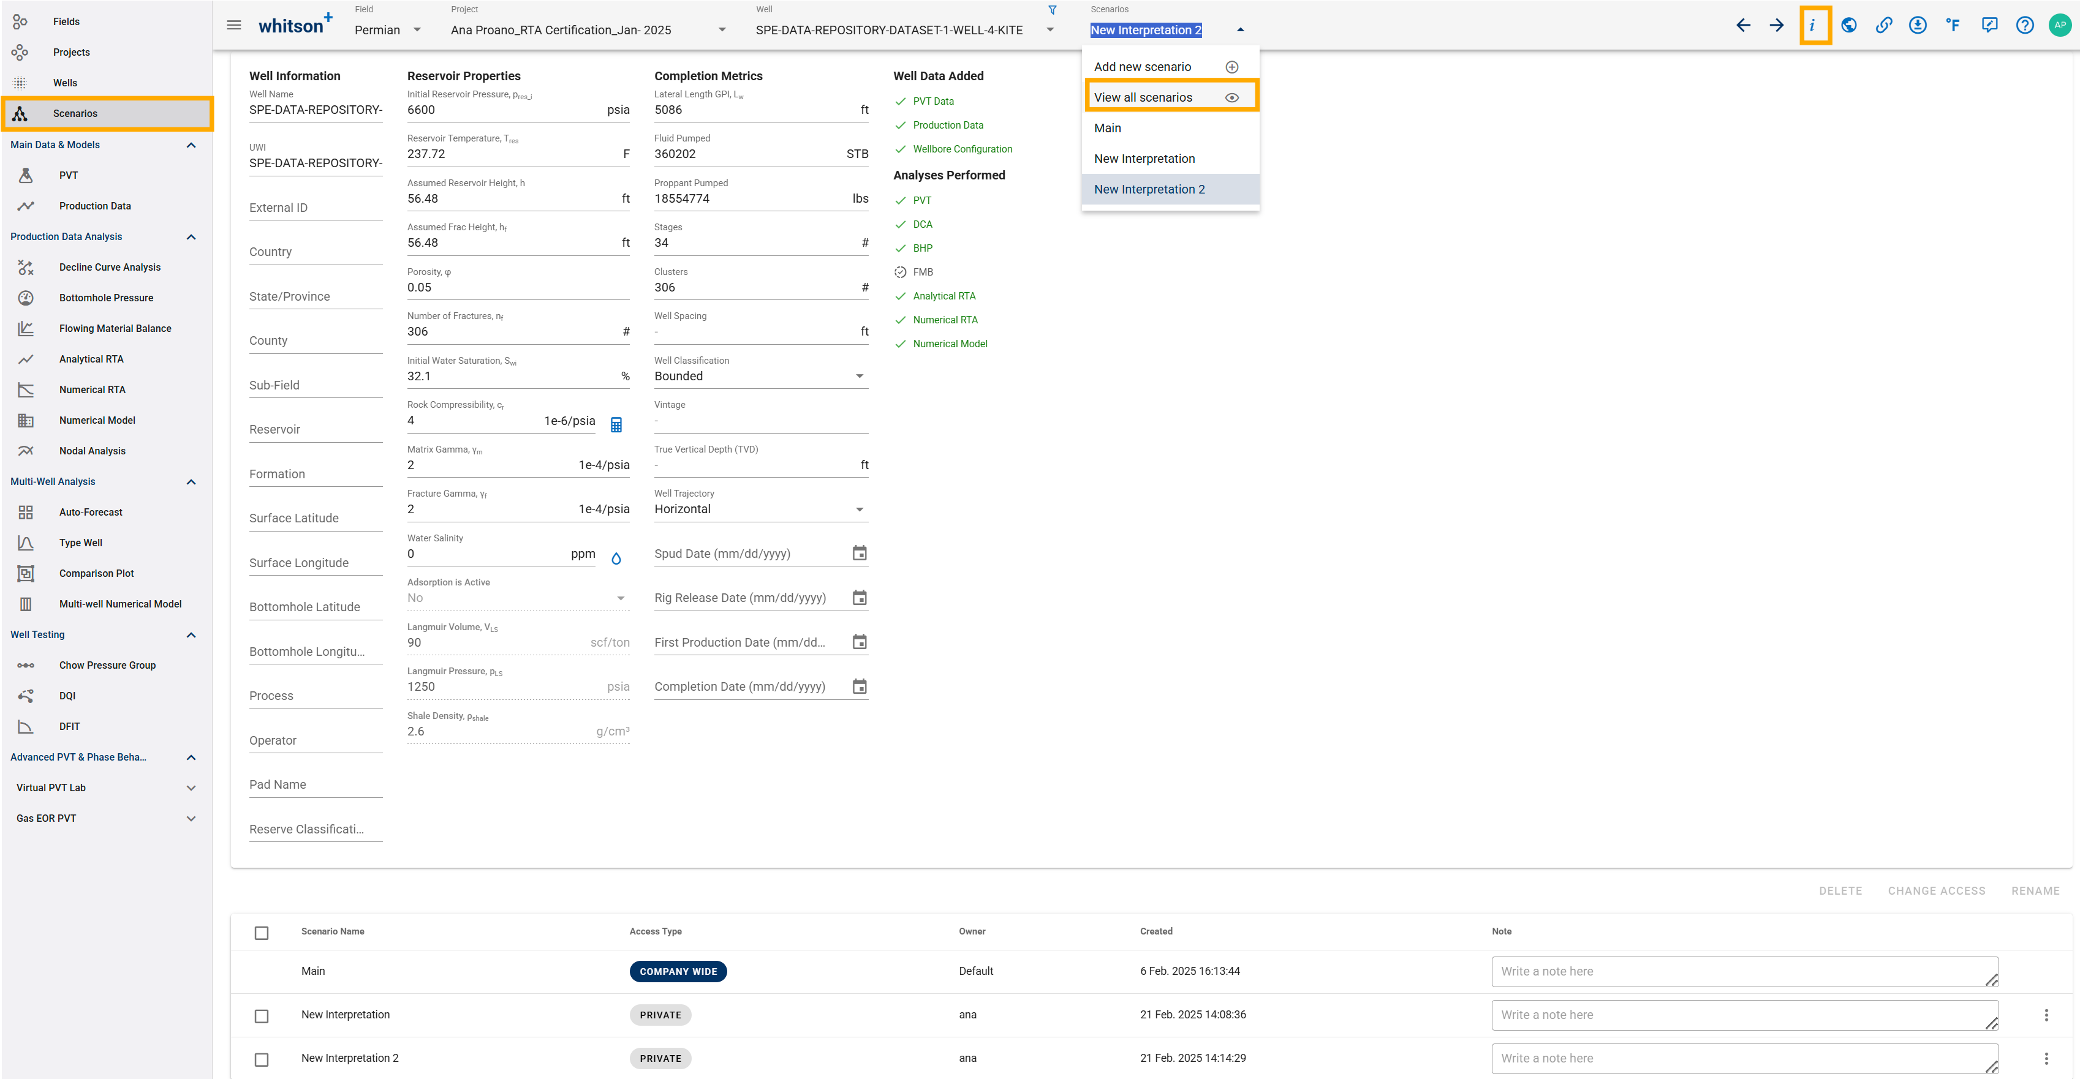Open Well Trajectory dropdown
Screen dimensions: 2080x1079
point(760,509)
